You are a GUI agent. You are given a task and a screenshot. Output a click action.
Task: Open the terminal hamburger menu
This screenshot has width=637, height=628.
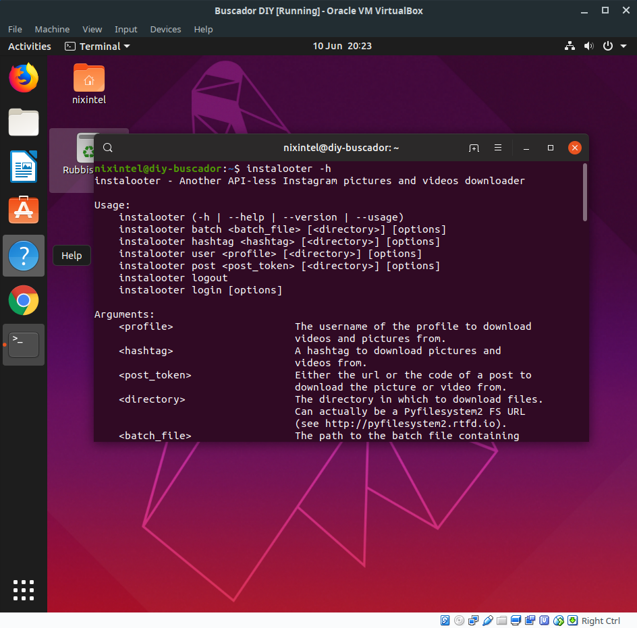[498, 148]
